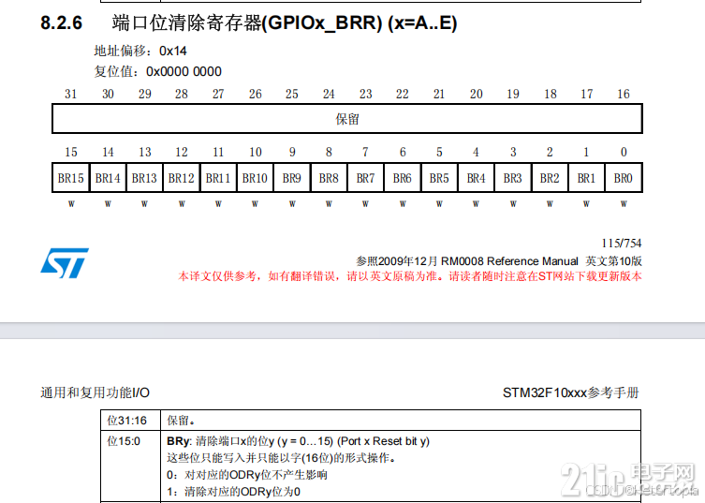Click bit number 20 label
Image resolution: width=705 pixels, height=503 pixels.
pyautogui.click(x=477, y=94)
